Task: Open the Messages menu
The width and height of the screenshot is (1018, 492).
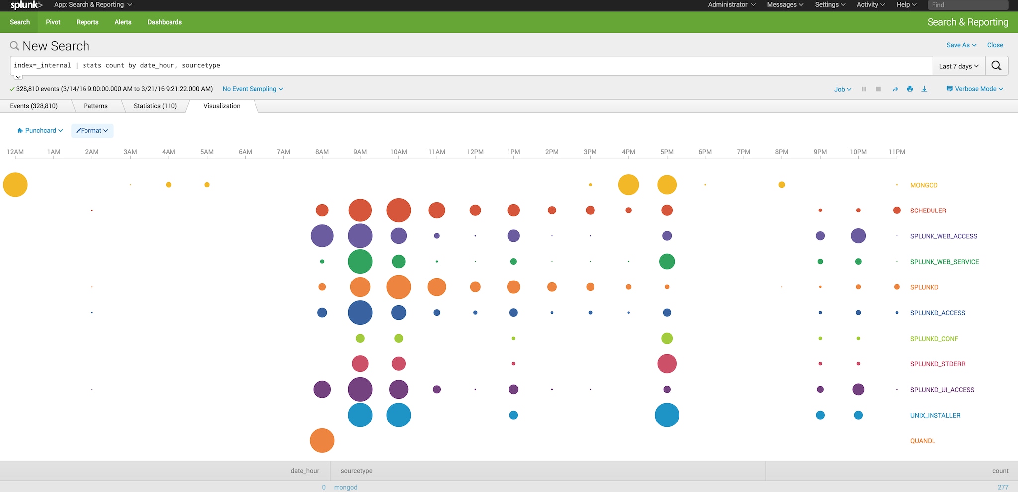Action: 785,5
